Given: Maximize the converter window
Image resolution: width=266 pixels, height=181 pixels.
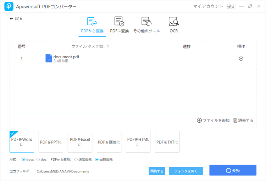Looking at the screenshot, I should click(250, 6).
